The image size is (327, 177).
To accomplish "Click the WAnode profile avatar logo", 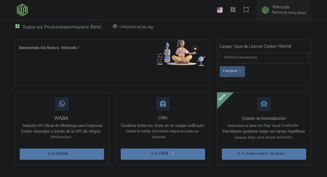I will coord(265,10).
